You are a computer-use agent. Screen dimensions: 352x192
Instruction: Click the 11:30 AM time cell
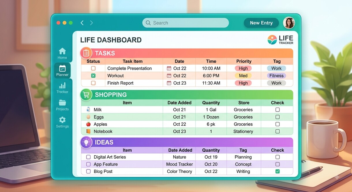pos(211,83)
